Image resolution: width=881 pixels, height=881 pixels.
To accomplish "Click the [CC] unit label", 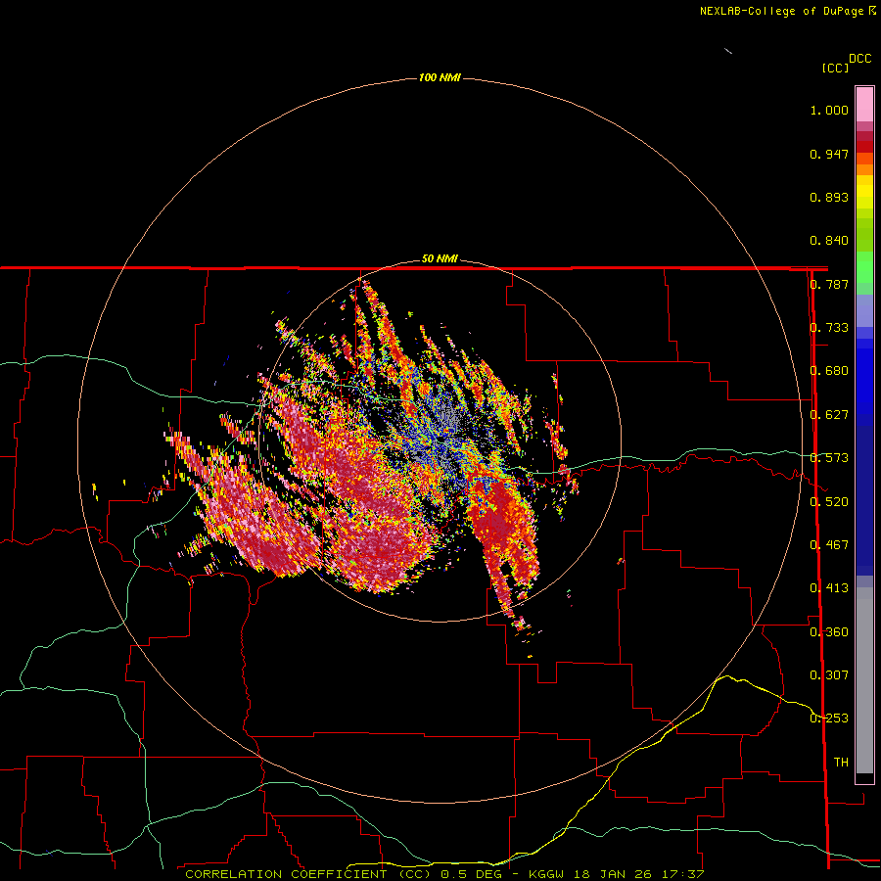I will pyautogui.click(x=836, y=68).
